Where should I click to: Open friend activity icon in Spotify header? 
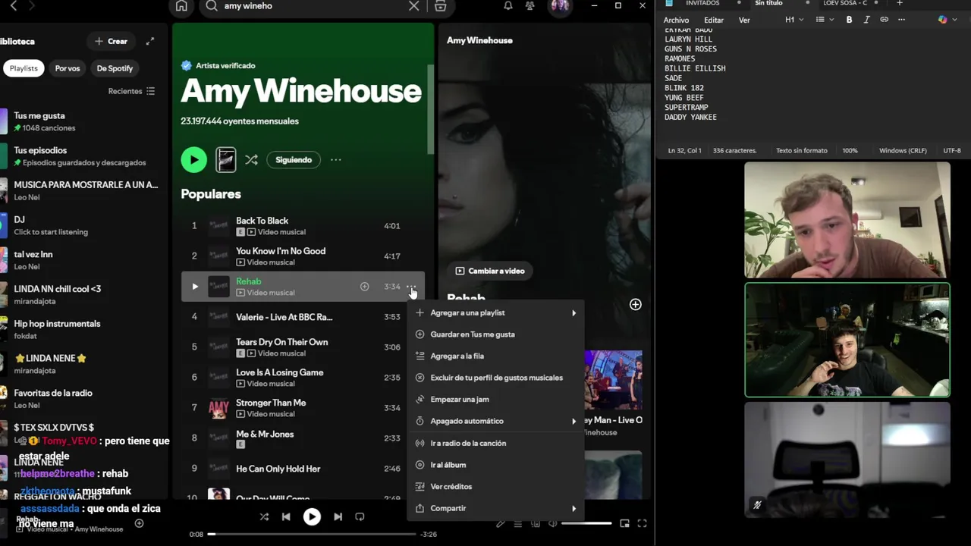point(529,6)
